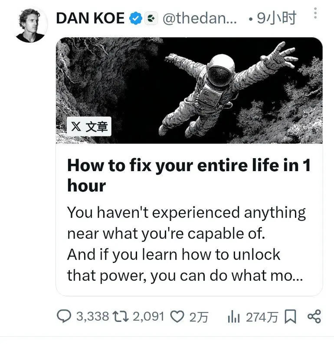
Task: Open the three-dot more options menu
Action: (x=315, y=13)
